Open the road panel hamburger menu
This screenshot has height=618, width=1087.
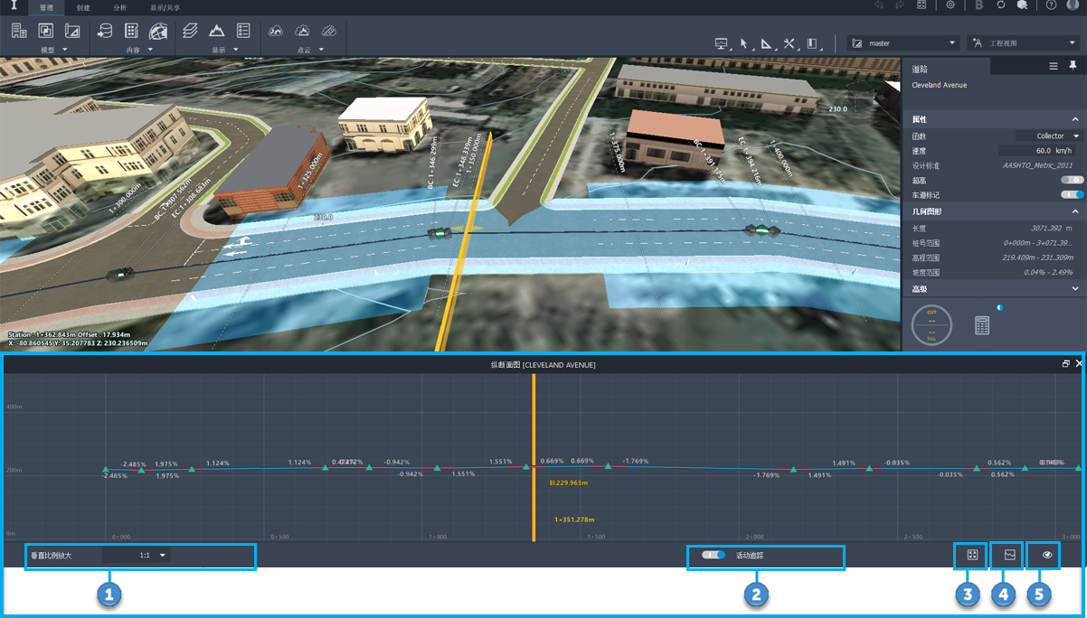[x=1054, y=66]
